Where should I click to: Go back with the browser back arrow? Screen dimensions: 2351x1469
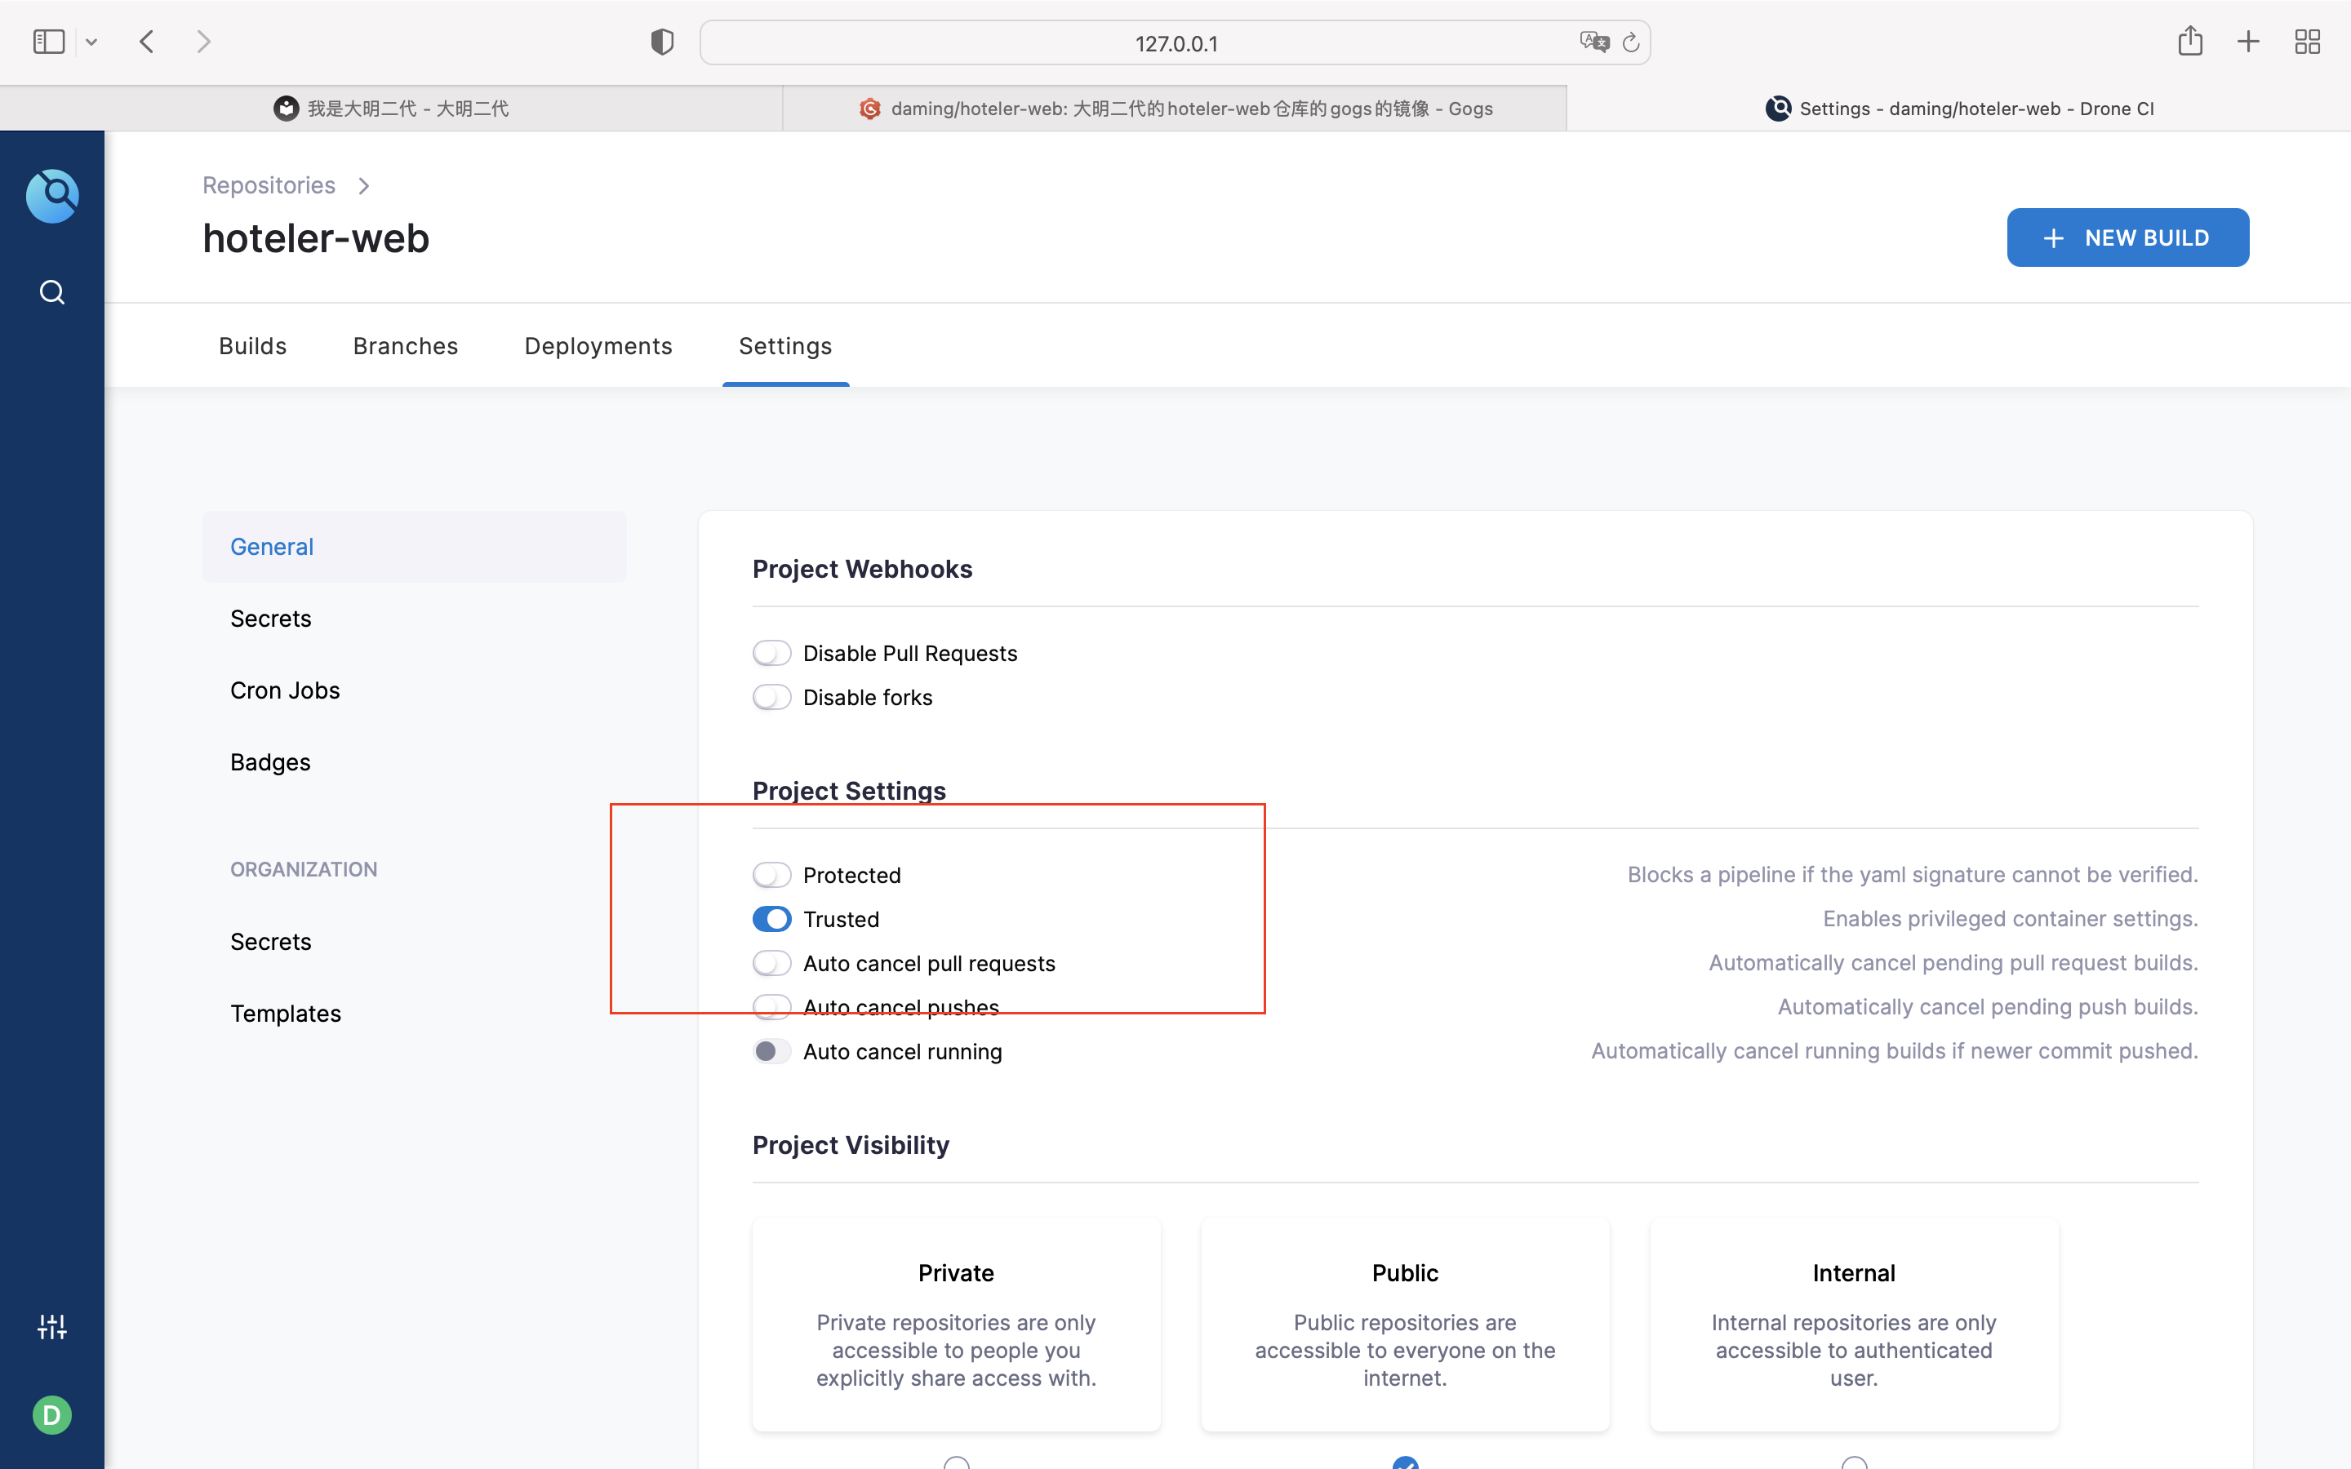147,42
